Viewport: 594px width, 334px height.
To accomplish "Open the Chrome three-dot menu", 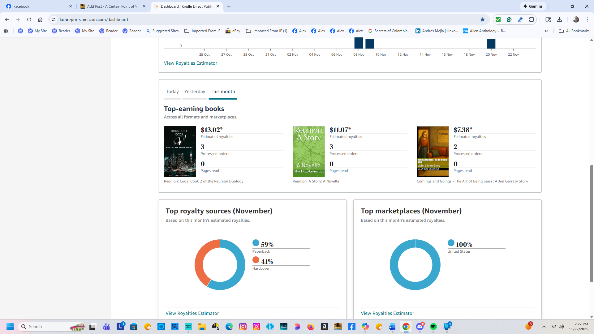I will pos(587,19).
